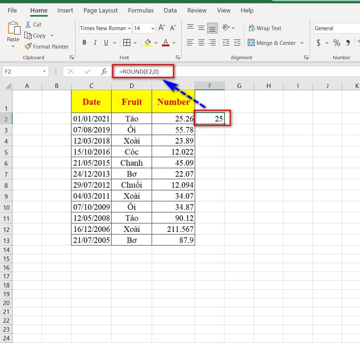Open the font size 14 dropdown
The image size is (360, 343).
(153, 28)
